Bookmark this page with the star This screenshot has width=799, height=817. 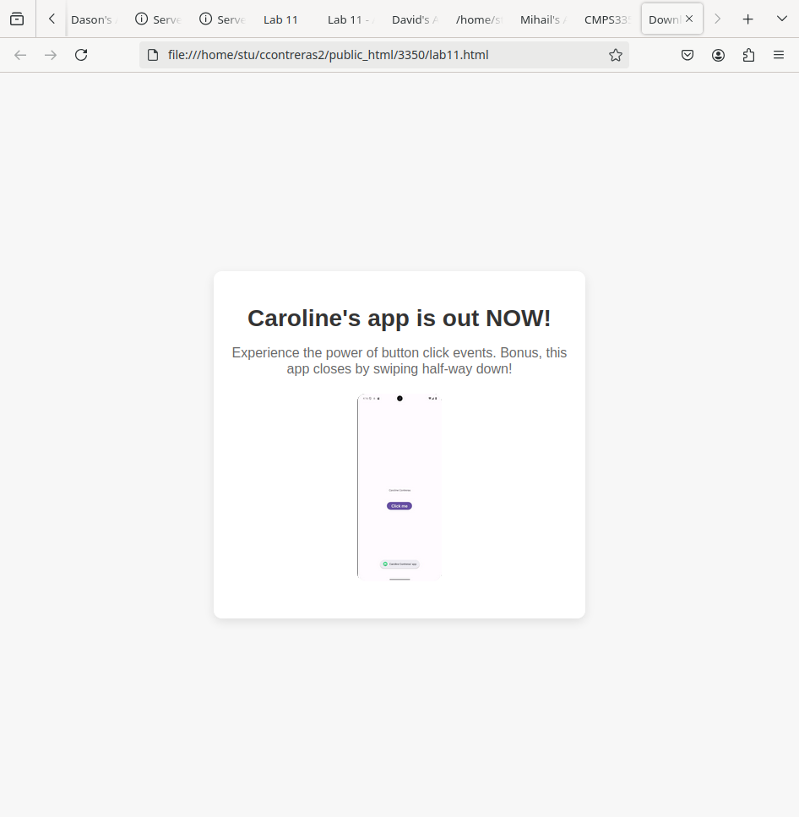click(616, 55)
